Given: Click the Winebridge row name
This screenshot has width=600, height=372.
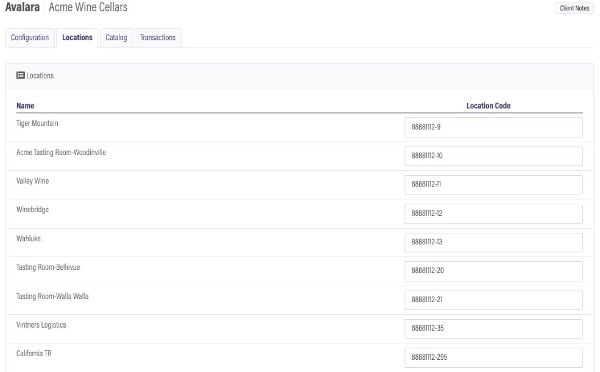Looking at the screenshot, I should pos(32,210).
